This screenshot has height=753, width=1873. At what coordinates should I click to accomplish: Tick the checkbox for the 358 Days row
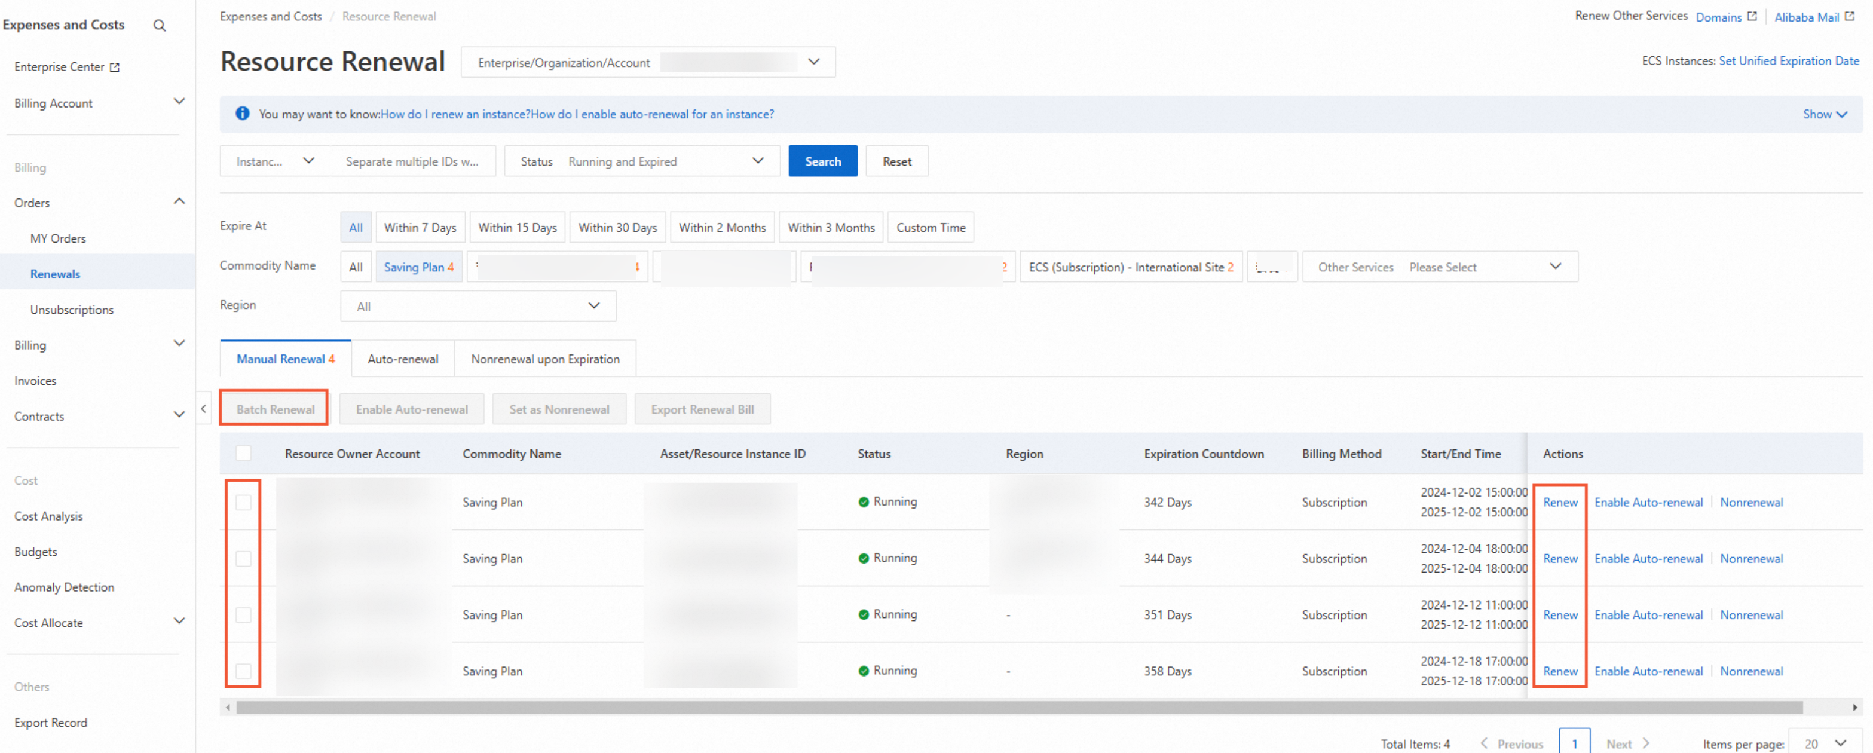point(244,670)
